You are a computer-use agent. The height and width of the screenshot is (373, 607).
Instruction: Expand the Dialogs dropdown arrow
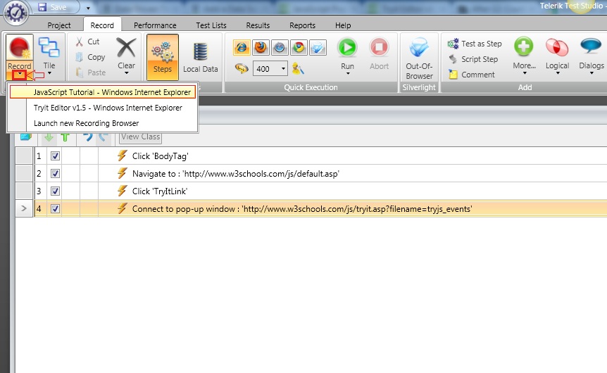(592, 73)
